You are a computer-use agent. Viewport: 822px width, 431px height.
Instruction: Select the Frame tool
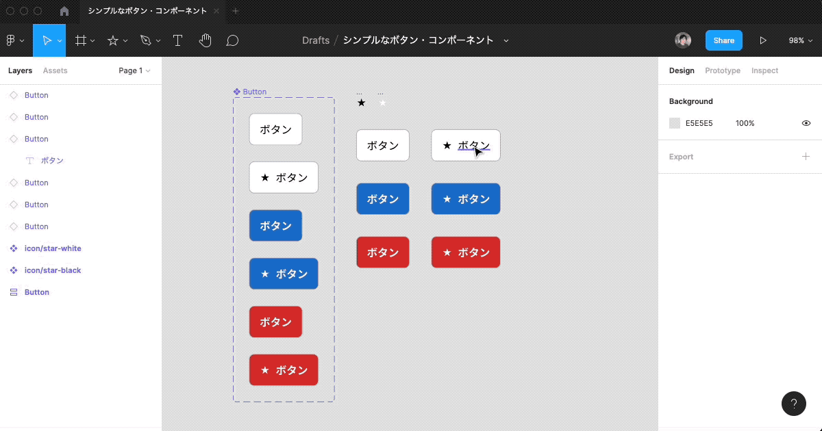click(80, 40)
